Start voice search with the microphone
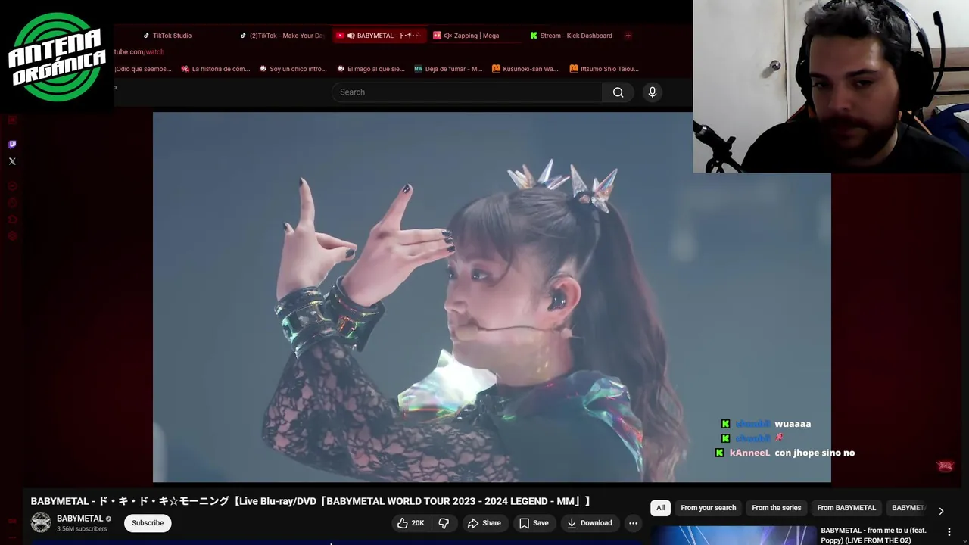 point(653,92)
